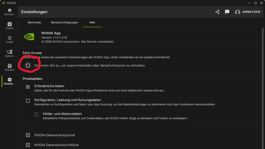Open the NVIDIA Datenschutzrichtlinie link

pyautogui.click(x=56, y=145)
